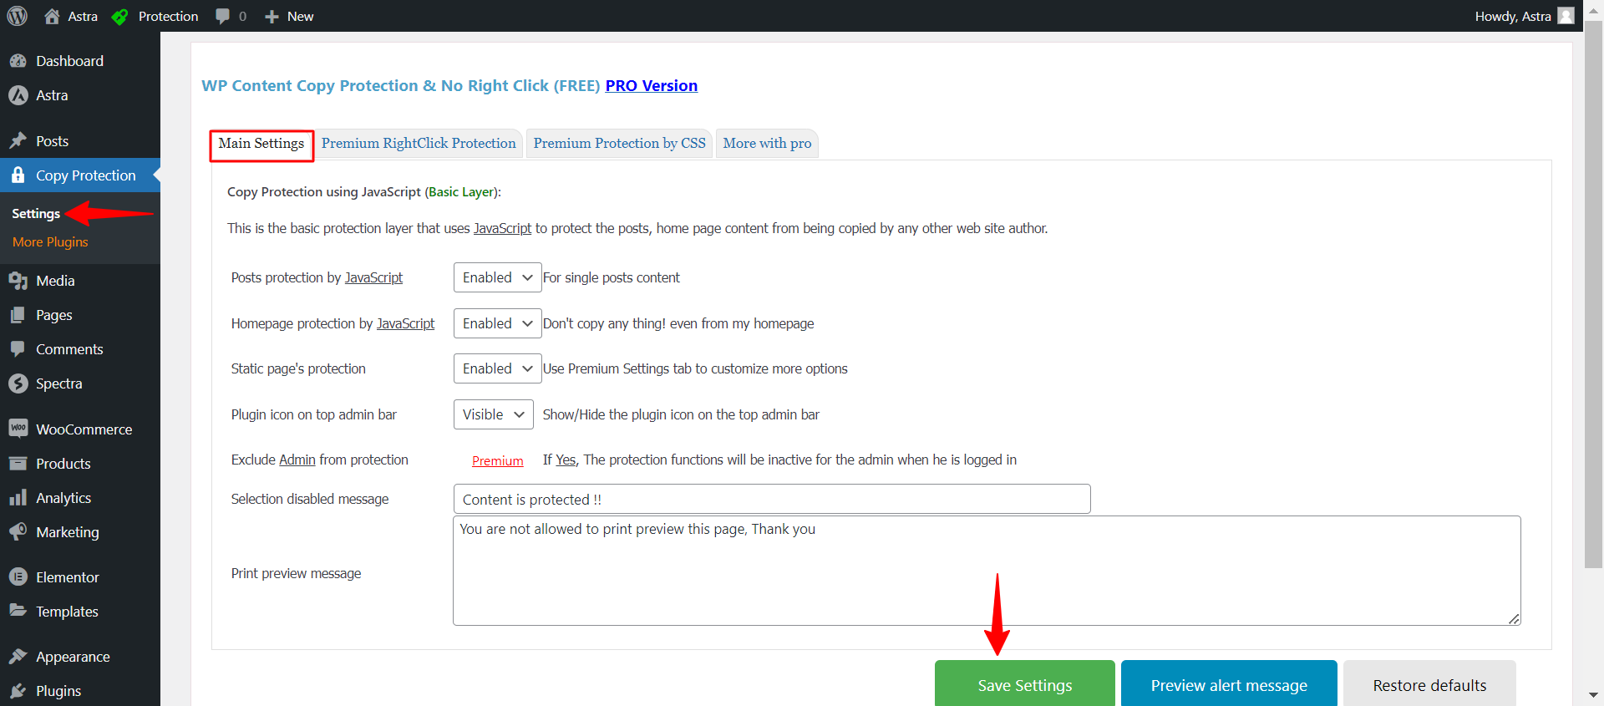Open Homepage protection by JavaScript dropdown
The width and height of the screenshot is (1604, 706).
tap(497, 323)
